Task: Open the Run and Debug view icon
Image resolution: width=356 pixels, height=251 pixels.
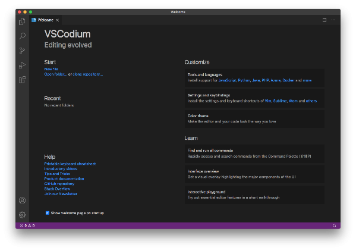Action: [x=22, y=65]
